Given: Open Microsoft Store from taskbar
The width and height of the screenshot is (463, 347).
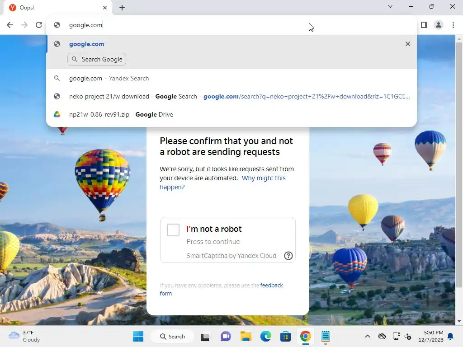Looking at the screenshot, I should 286,336.
